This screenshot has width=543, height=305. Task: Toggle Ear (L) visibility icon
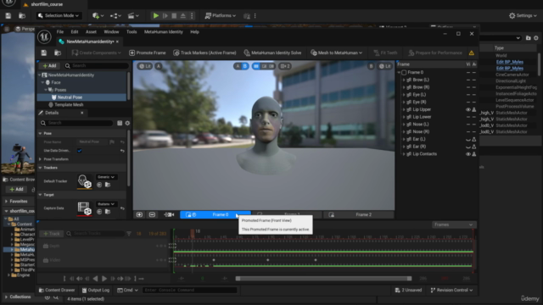coord(467,139)
